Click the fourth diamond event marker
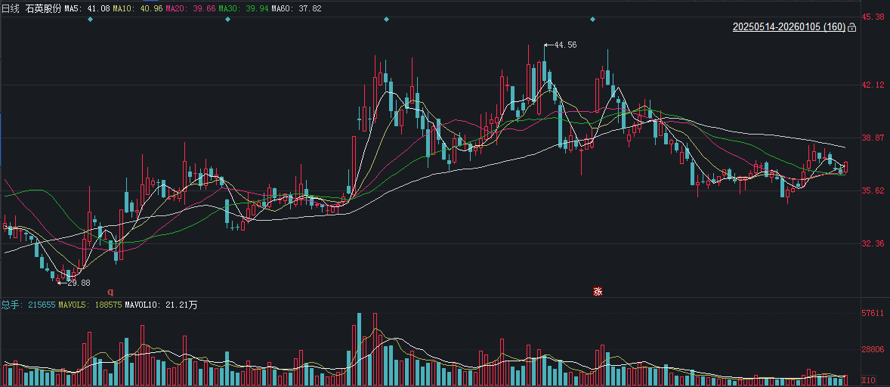Screen dimensions: 890x387 592,19
